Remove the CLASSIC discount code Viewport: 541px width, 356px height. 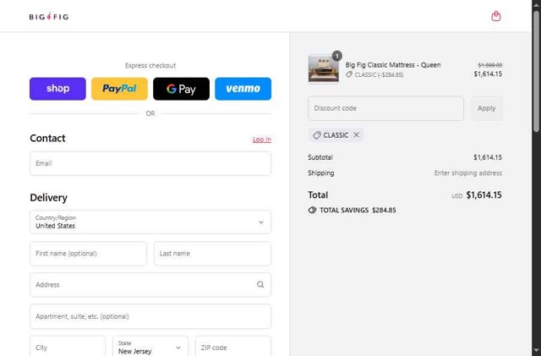[357, 135]
